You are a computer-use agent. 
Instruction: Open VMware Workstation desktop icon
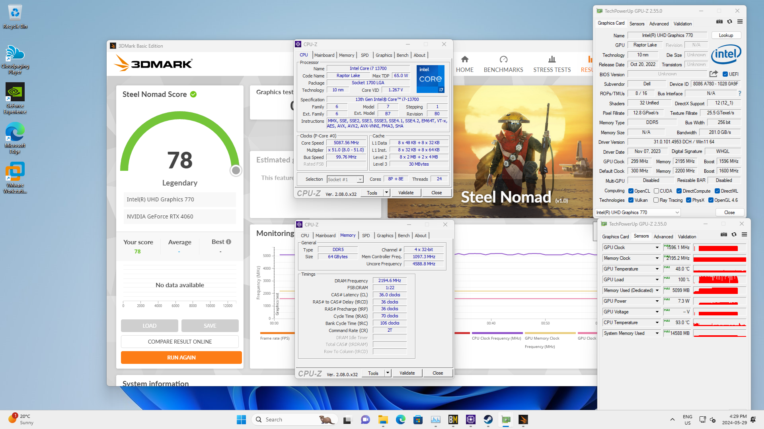pyautogui.click(x=15, y=178)
